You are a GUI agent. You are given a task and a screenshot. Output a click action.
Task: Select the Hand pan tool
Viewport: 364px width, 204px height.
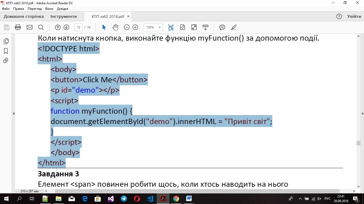coord(115,27)
